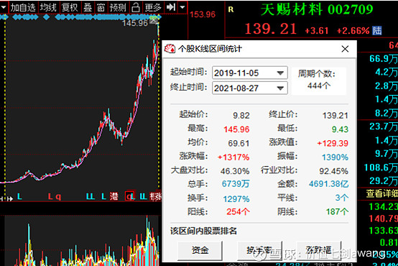Viewport: 398px width, 266px height.
Task: Click the 天赐材料 002709 stock title
Action: 317,9
